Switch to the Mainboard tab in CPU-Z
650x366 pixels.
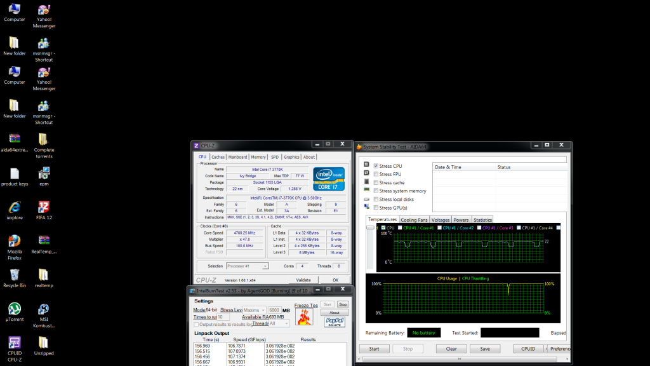237,157
